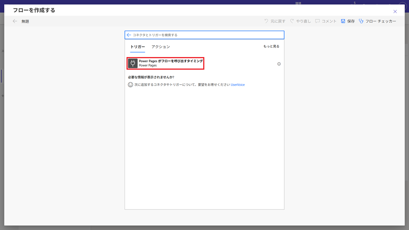This screenshot has width=409, height=230.
Task: Open the user account avatar menu
Action: click(402, 6)
